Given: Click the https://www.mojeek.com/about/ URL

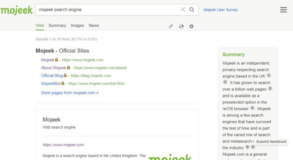Looking at the screenshot, I should 100,68.
